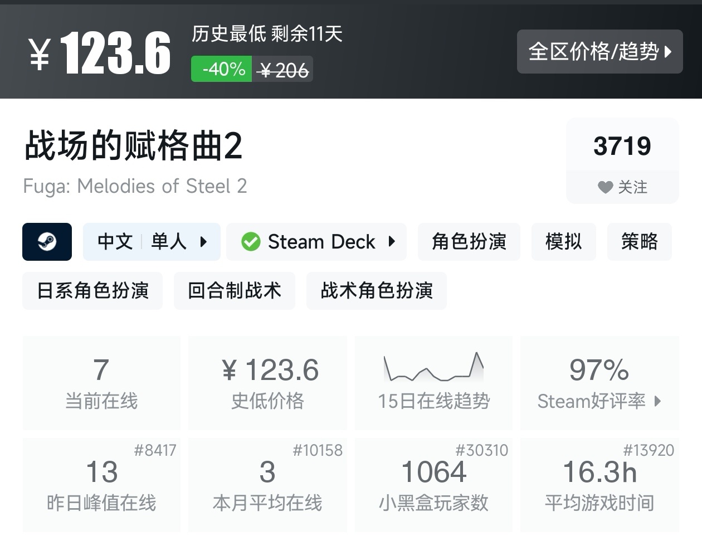Click the 3719 follower count
This screenshot has width=702, height=536.
coord(622,146)
